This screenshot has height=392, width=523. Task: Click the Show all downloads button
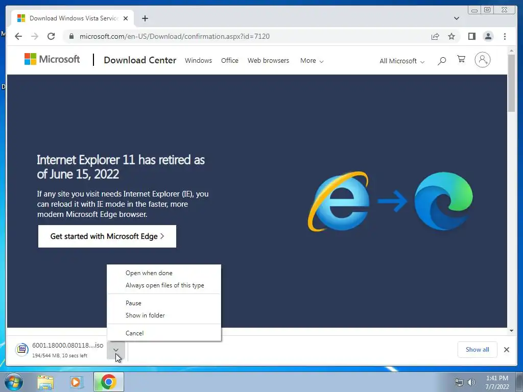[478, 349]
